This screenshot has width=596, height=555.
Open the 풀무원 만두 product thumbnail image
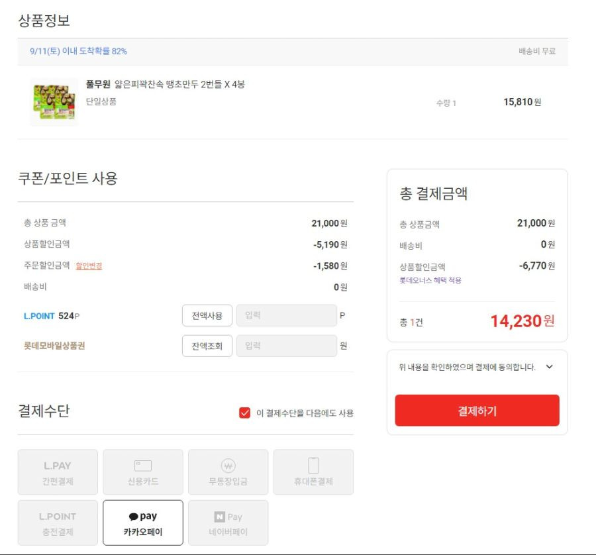[x=54, y=102]
